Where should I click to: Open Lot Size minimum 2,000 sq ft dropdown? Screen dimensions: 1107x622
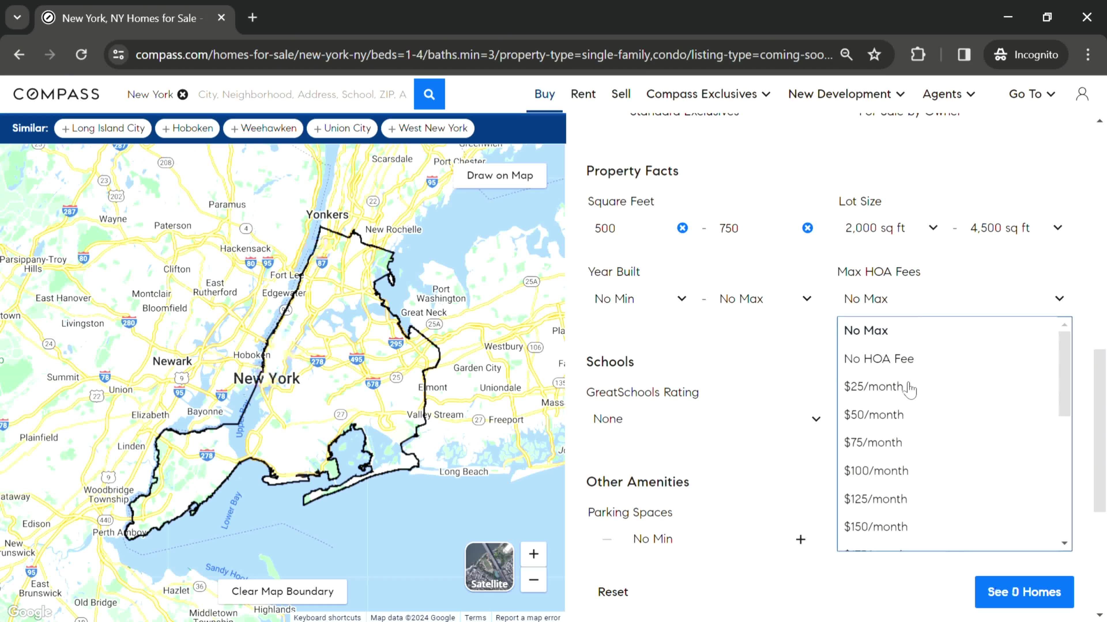tap(891, 228)
